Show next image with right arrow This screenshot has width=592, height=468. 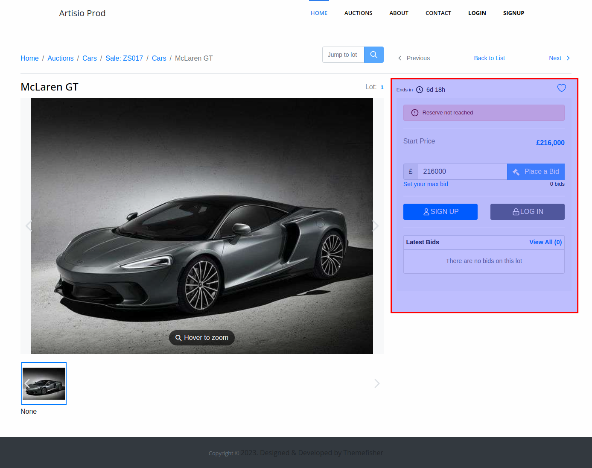click(376, 226)
